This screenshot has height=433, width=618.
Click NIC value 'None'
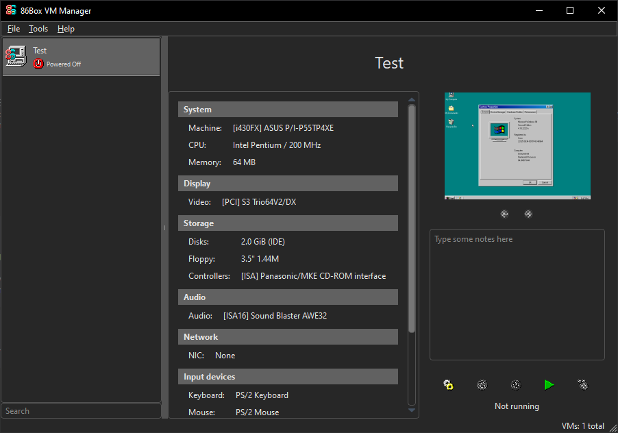[225, 356]
